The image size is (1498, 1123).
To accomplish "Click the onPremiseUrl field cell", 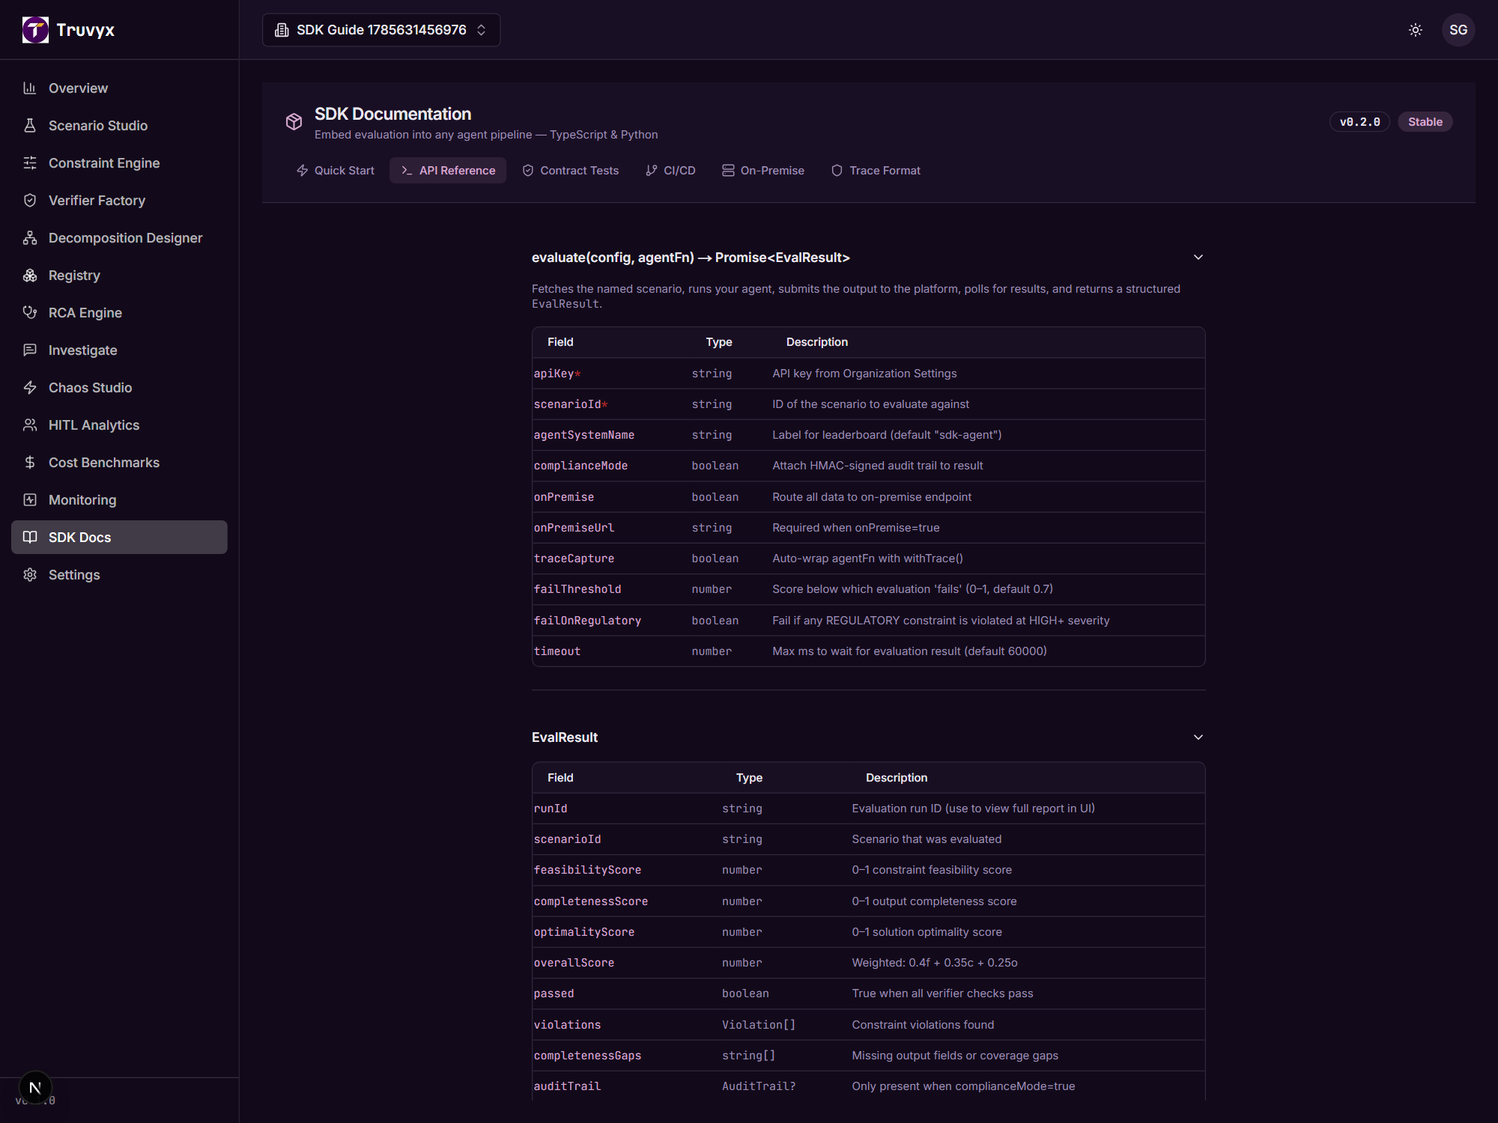I will tap(574, 528).
